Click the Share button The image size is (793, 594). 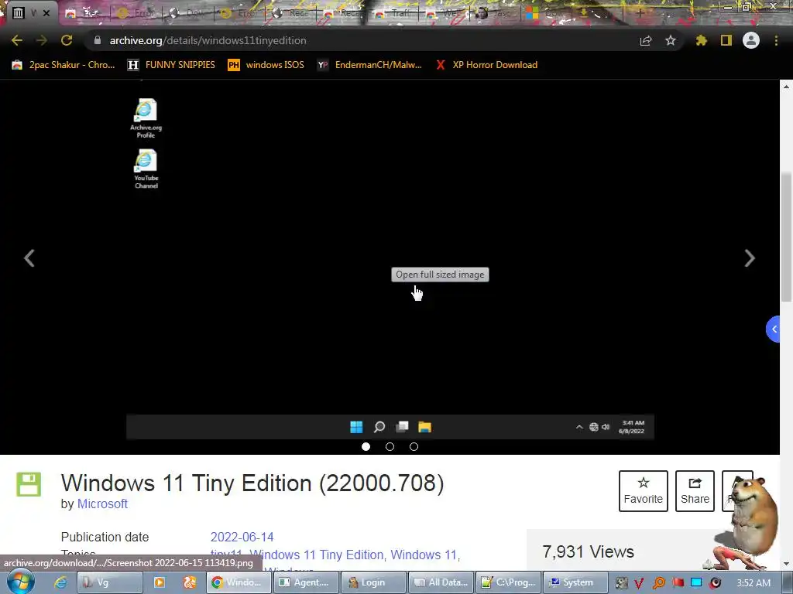695,491
